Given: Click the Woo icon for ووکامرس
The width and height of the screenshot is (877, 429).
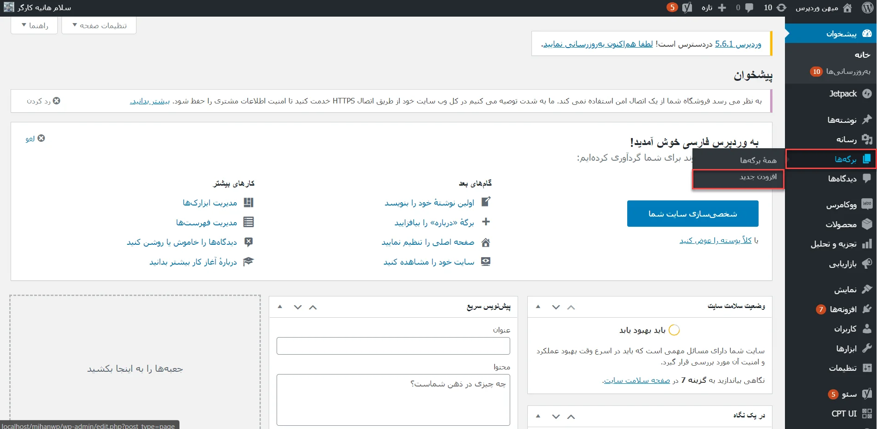Looking at the screenshot, I should pos(867,204).
